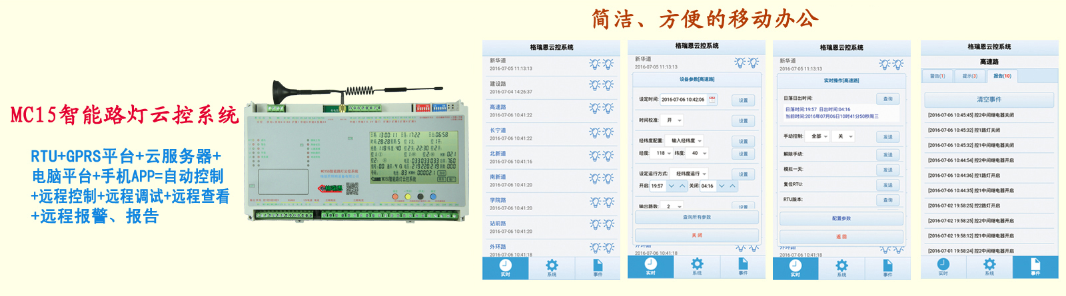Image resolution: width=1066 pixels, height=296 pixels.
Task: Switch to the 警告(1) tab
Action: pos(937,76)
